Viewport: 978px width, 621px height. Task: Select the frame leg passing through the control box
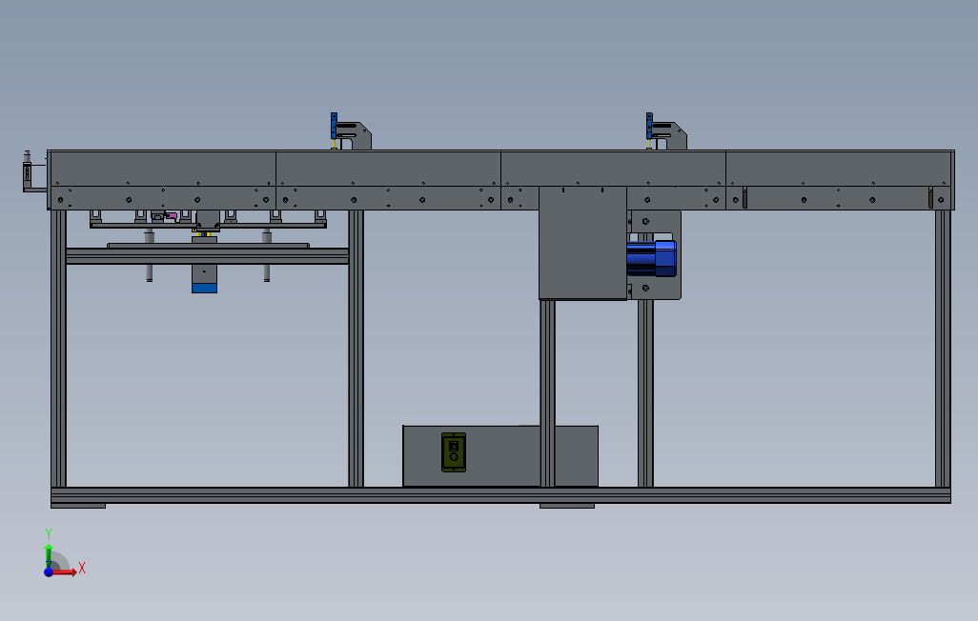547,393
